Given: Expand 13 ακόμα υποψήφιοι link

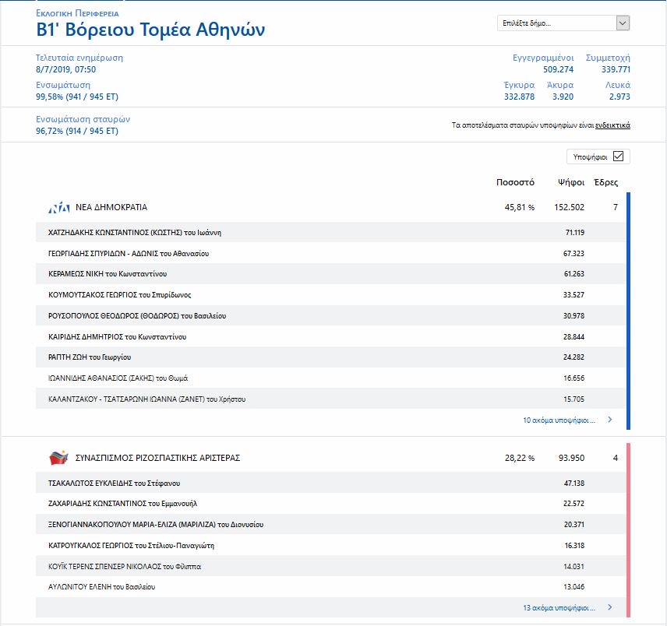Looking at the screenshot, I should [x=559, y=607].
